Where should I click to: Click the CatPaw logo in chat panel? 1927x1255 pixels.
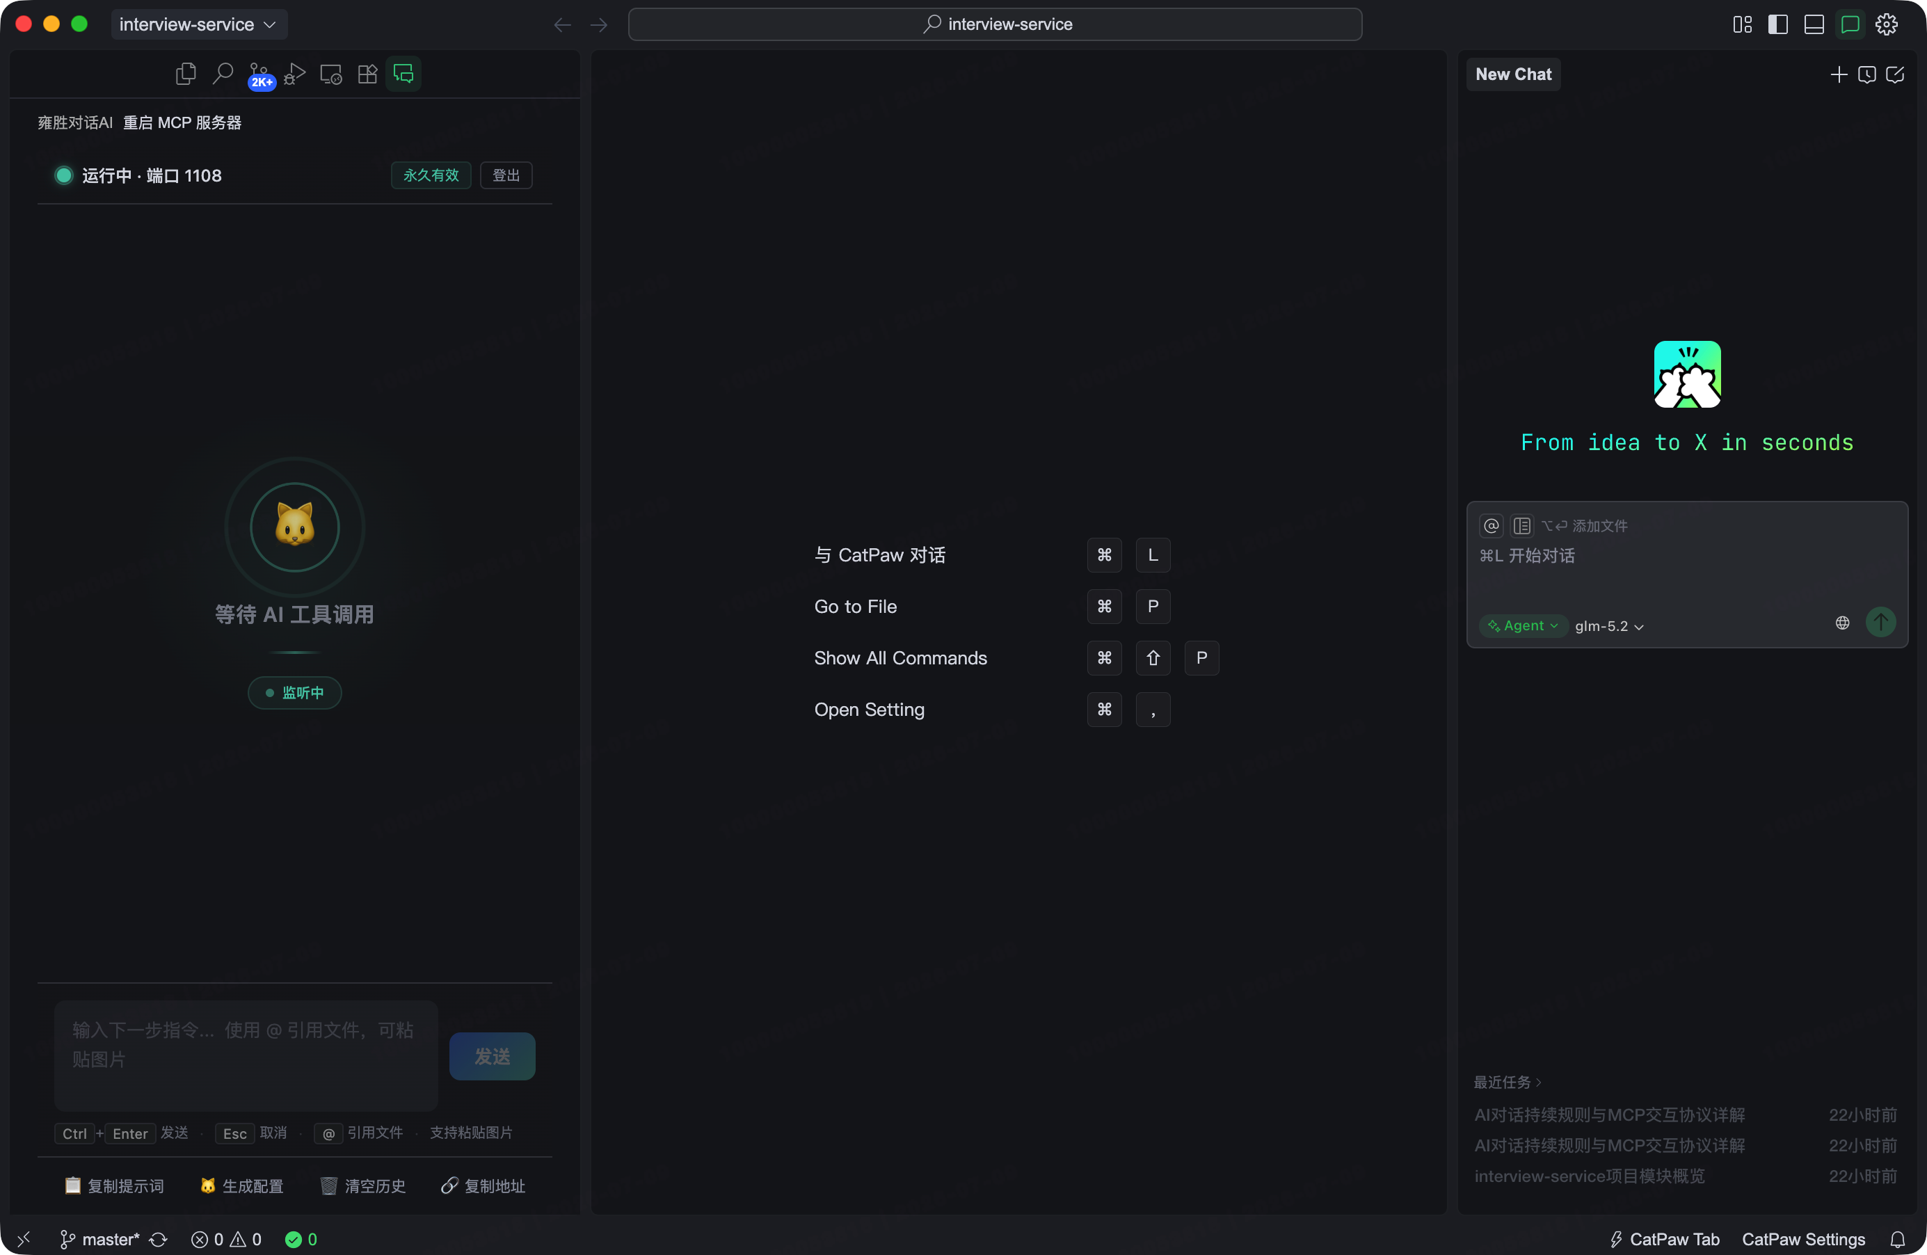tap(1687, 374)
